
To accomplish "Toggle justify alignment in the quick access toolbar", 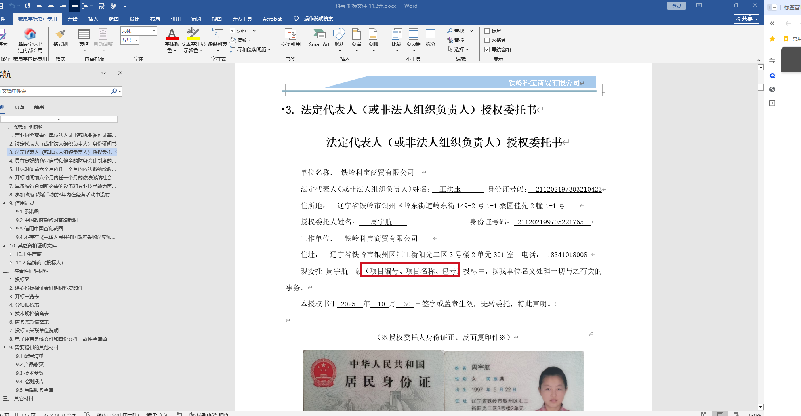I will [75, 6].
